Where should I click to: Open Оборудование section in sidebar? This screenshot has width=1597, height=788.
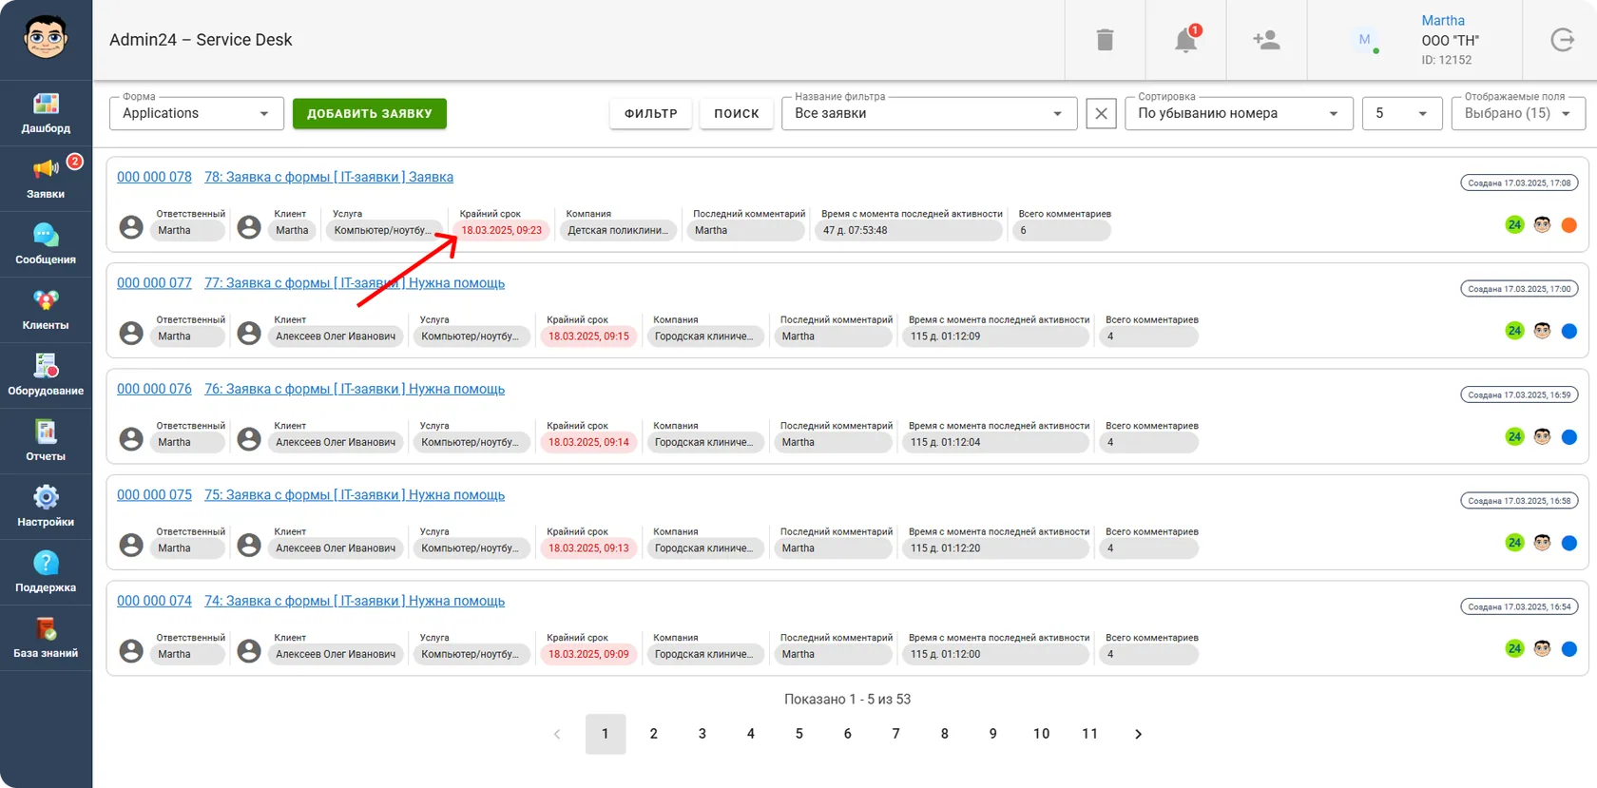coord(46,375)
